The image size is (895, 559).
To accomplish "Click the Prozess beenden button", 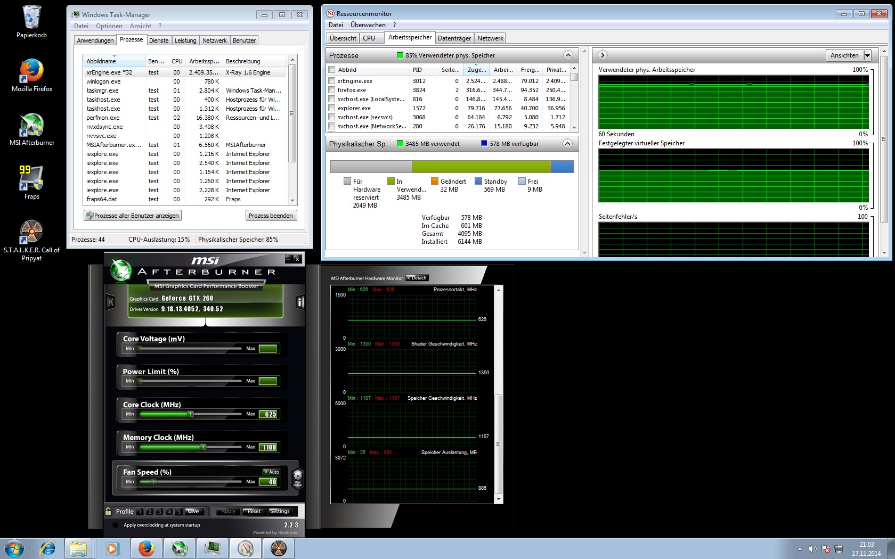I will click(x=271, y=216).
